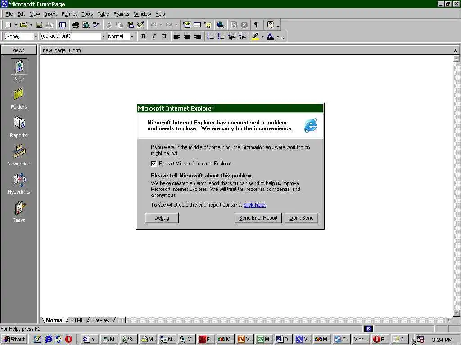Print the page using printer icon
This screenshot has width=461, height=345.
point(76,25)
